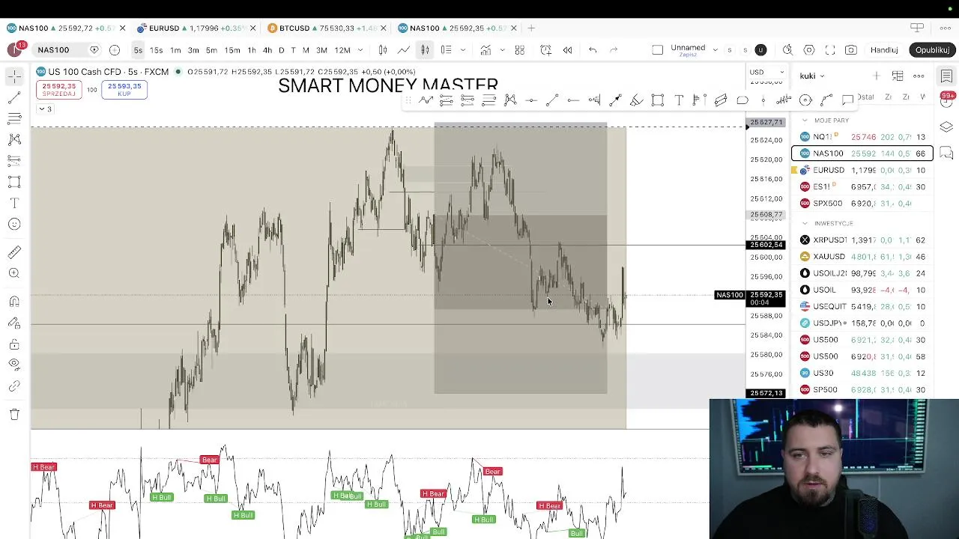Viewport: 959px width, 539px height.
Task: Toggle magnet mode
Action: click(x=14, y=302)
